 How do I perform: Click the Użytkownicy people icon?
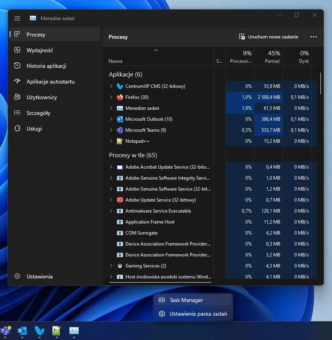click(x=17, y=97)
